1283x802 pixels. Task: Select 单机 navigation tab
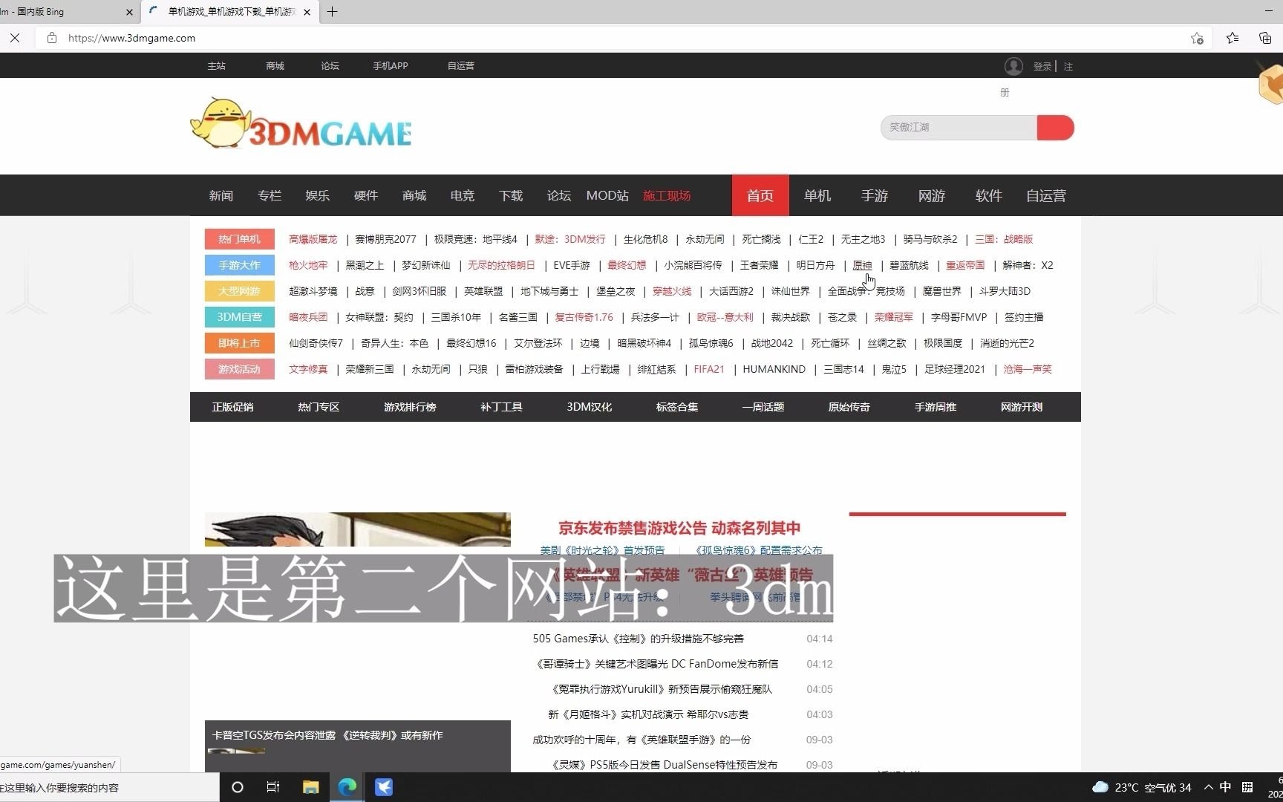(817, 195)
